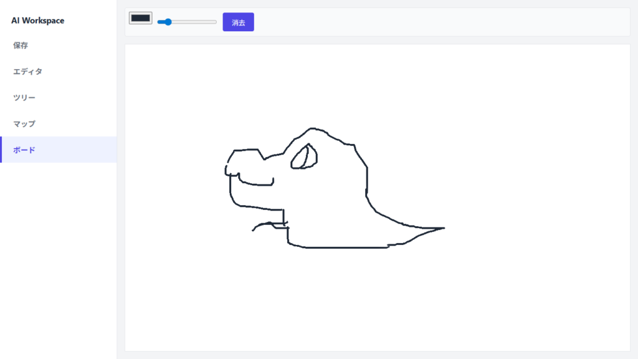The height and width of the screenshot is (359, 638).
Task: Click the small paw sketch under the chin
Action: 269,224
